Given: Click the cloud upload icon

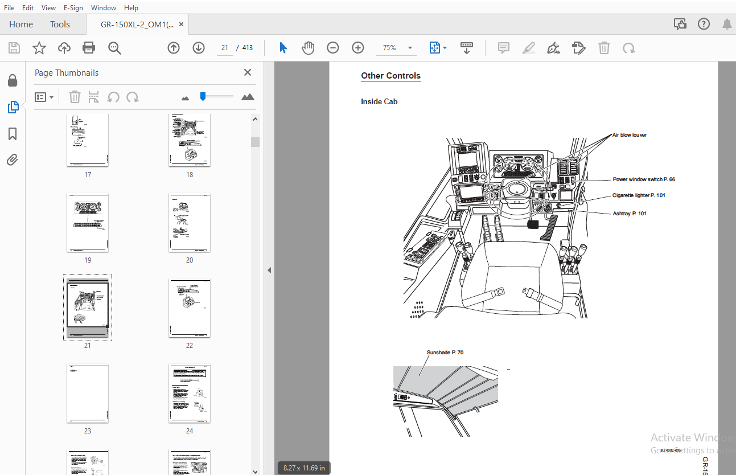Looking at the screenshot, I should point(64,48).
